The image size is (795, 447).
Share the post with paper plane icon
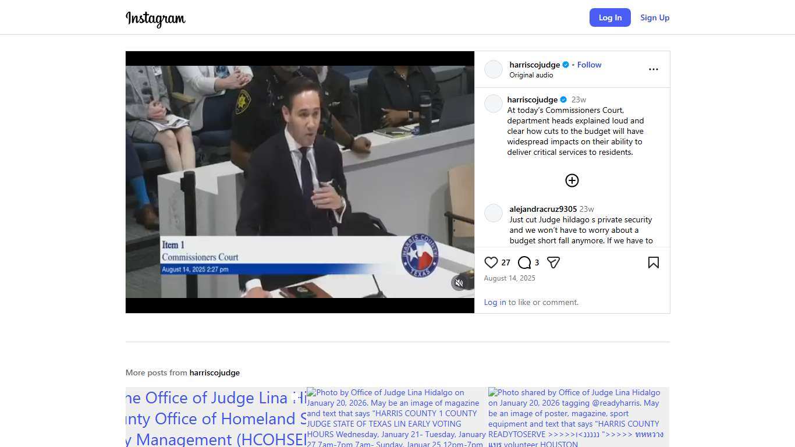pos(553,262)
